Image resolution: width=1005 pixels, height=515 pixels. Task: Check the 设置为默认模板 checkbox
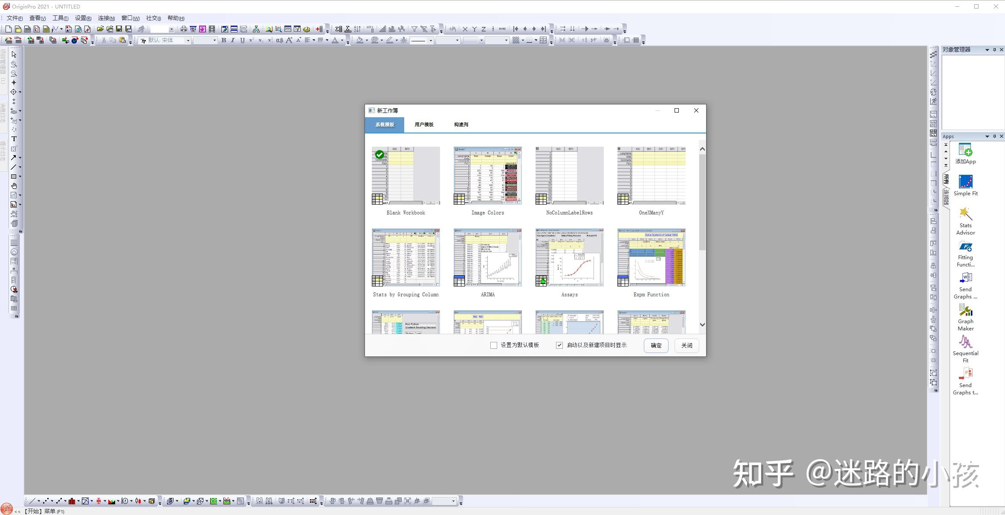(493, 345)
